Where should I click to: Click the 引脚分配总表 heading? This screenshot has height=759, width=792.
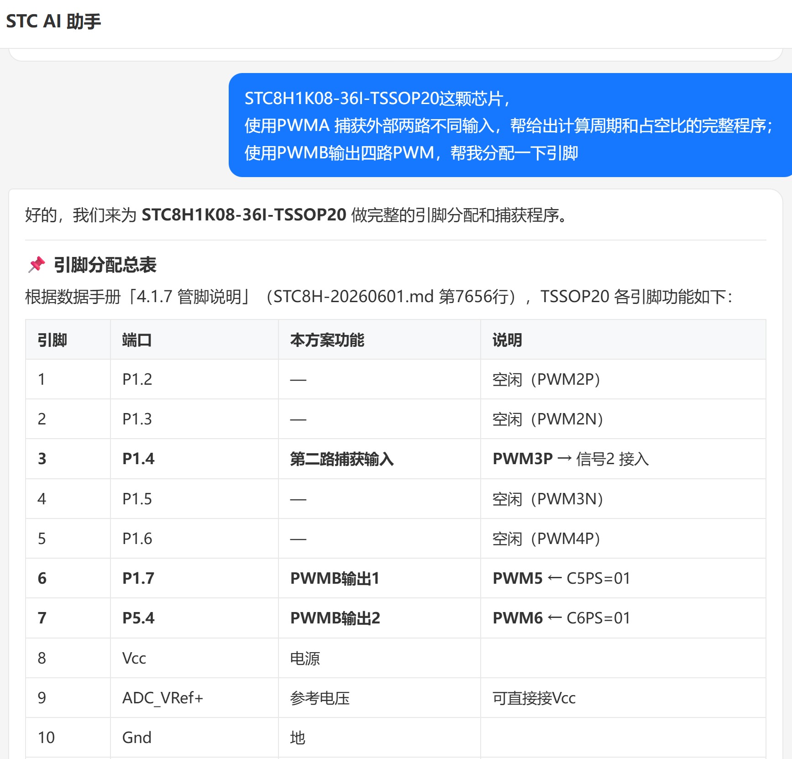tap(105, 265)
